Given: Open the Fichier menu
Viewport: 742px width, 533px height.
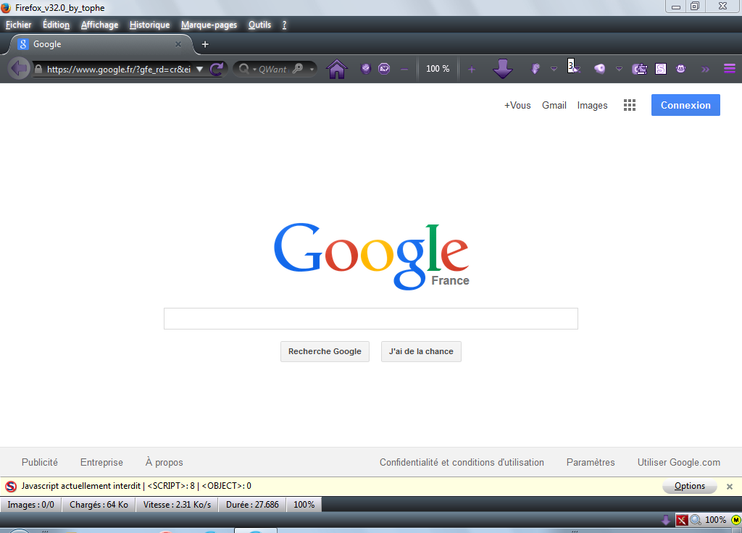Looking at the screenshot, I should point(18,25).
